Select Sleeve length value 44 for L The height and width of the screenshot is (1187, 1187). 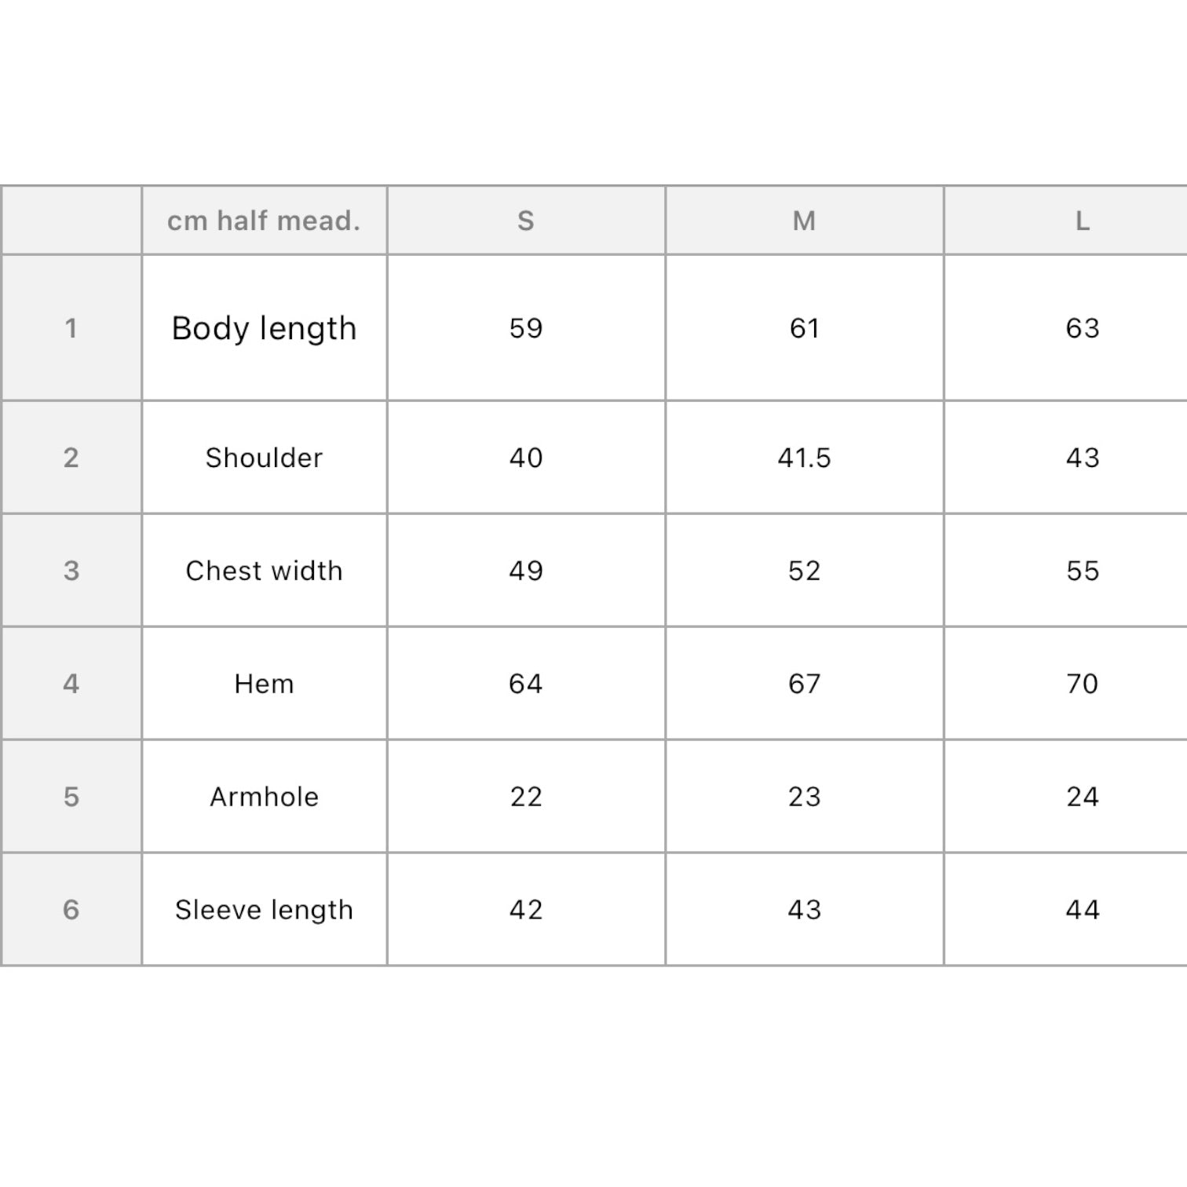click(x=1082, y=910)
